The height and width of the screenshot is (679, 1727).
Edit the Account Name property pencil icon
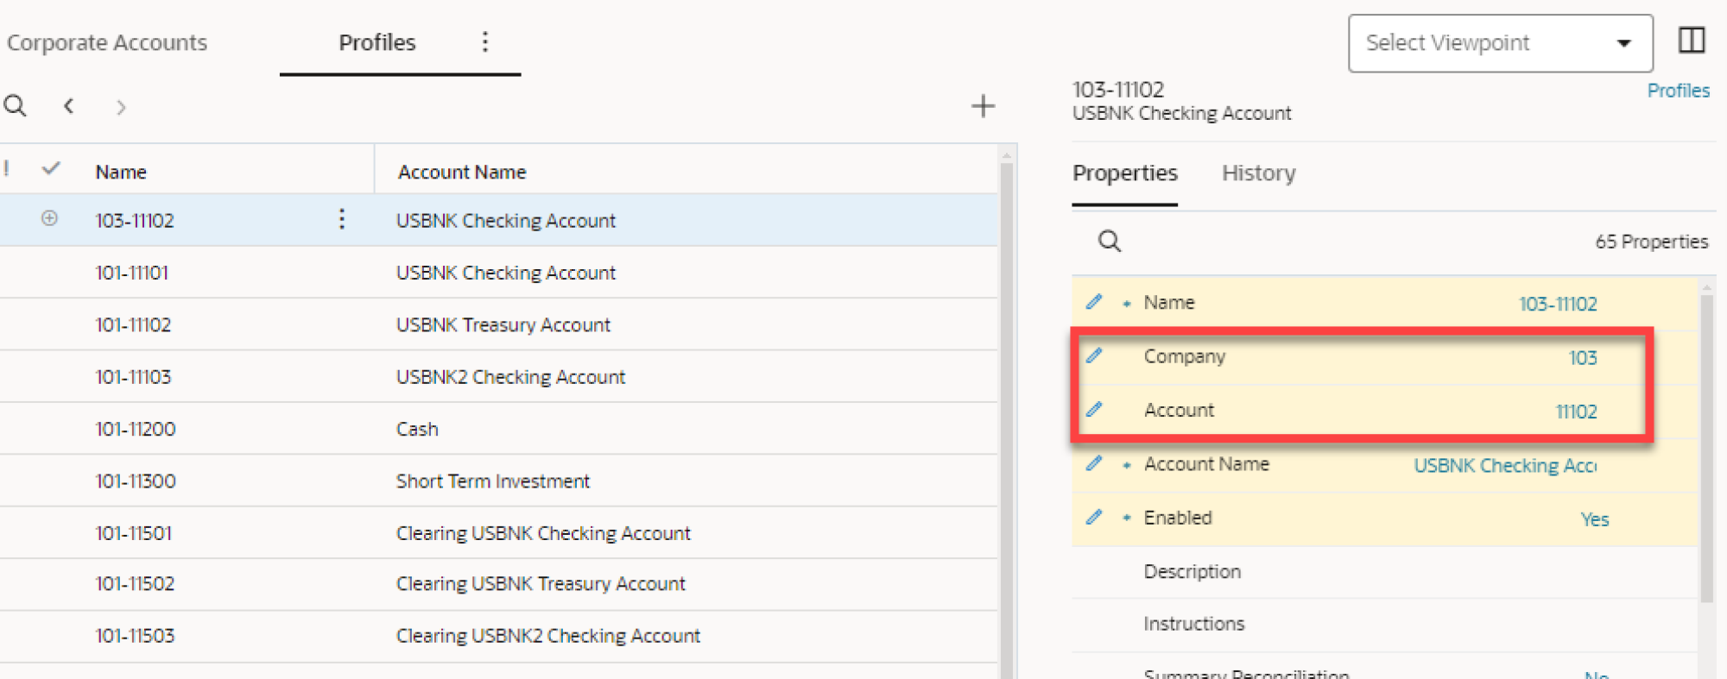tap(1094, 463)
